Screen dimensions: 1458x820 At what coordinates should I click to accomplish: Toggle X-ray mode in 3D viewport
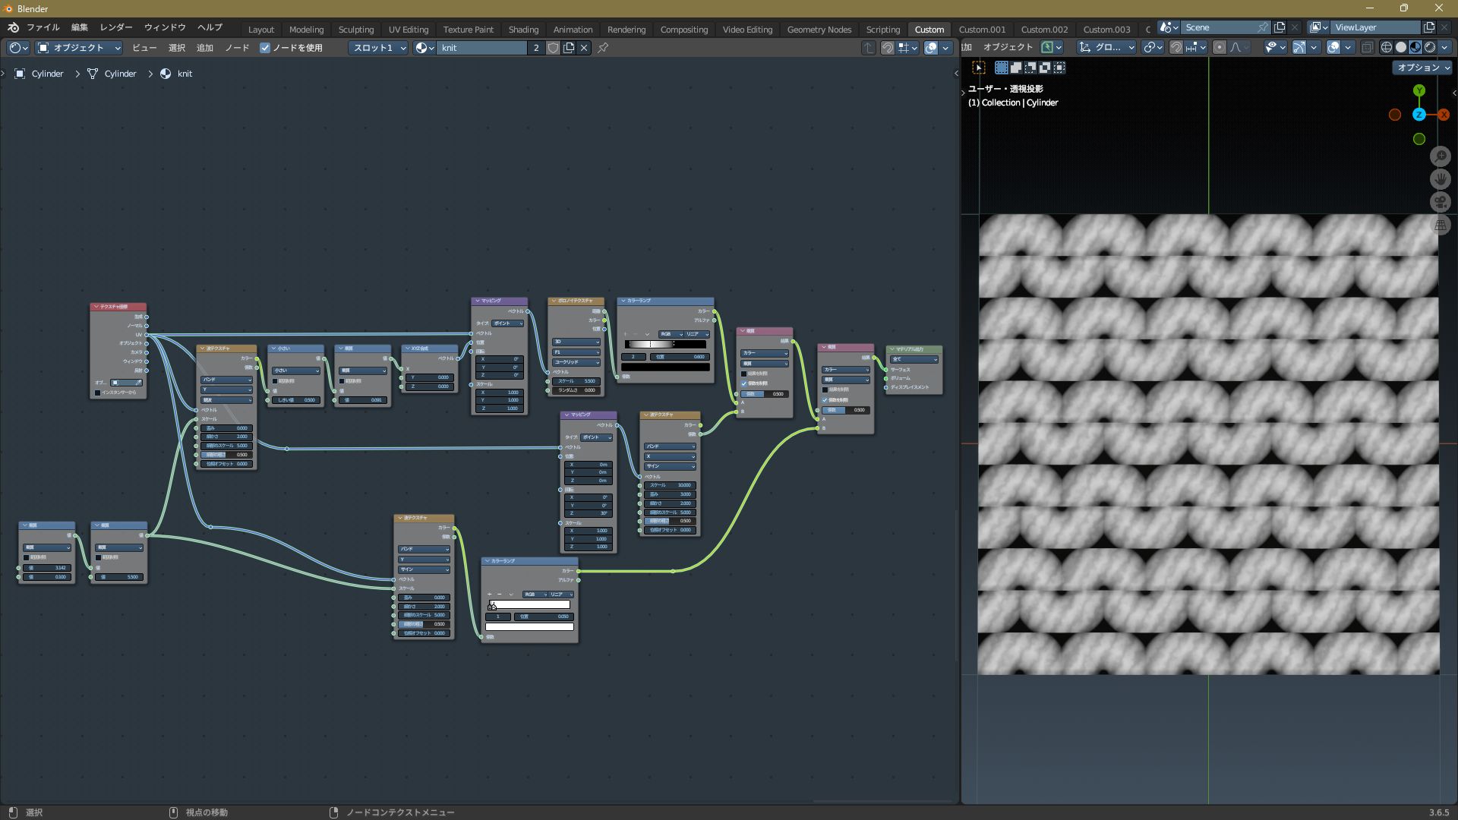point(1367,47)
